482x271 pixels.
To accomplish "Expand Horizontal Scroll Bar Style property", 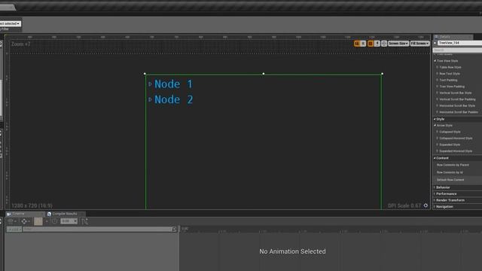I will (x=437, y=105).
